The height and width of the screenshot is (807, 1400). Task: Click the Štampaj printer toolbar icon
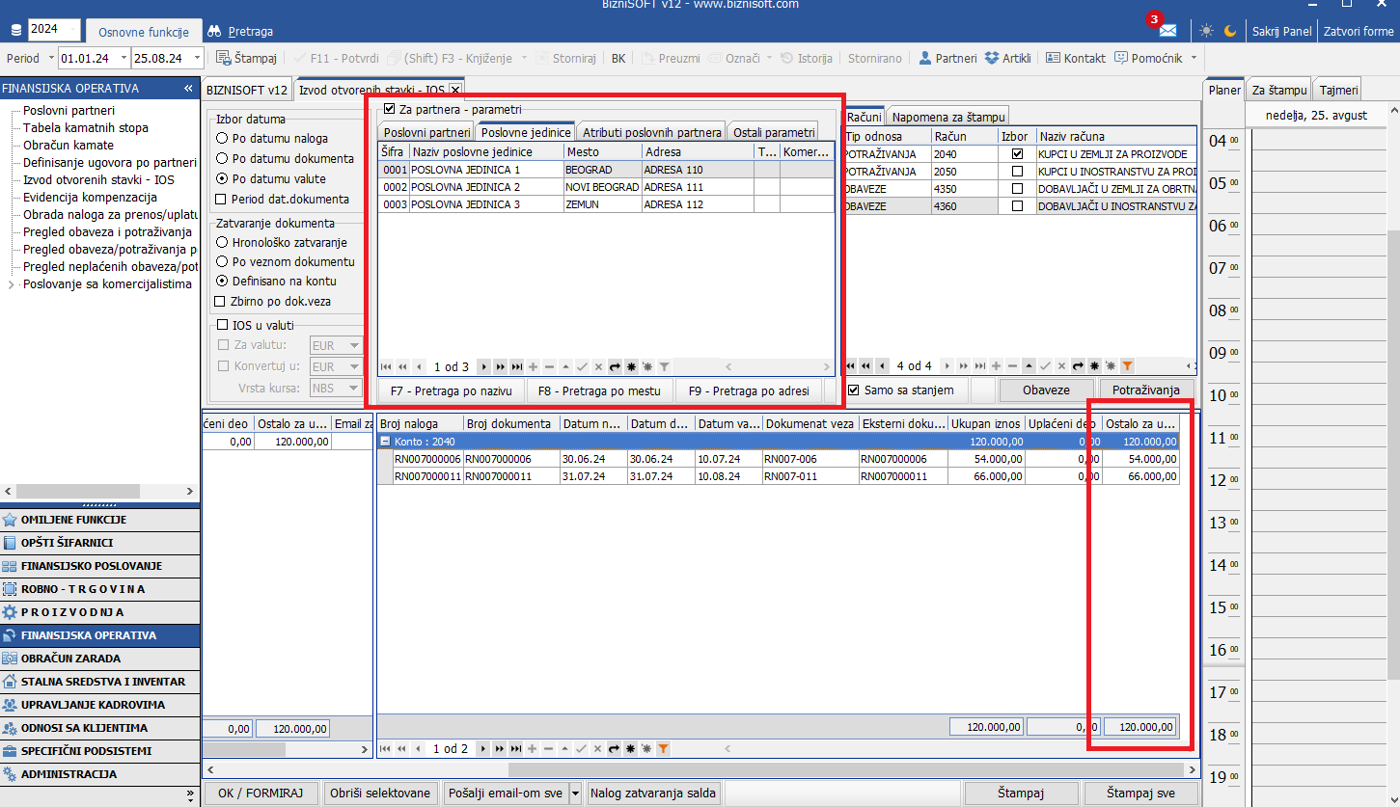pyautogui.click(x=223, y=58)
